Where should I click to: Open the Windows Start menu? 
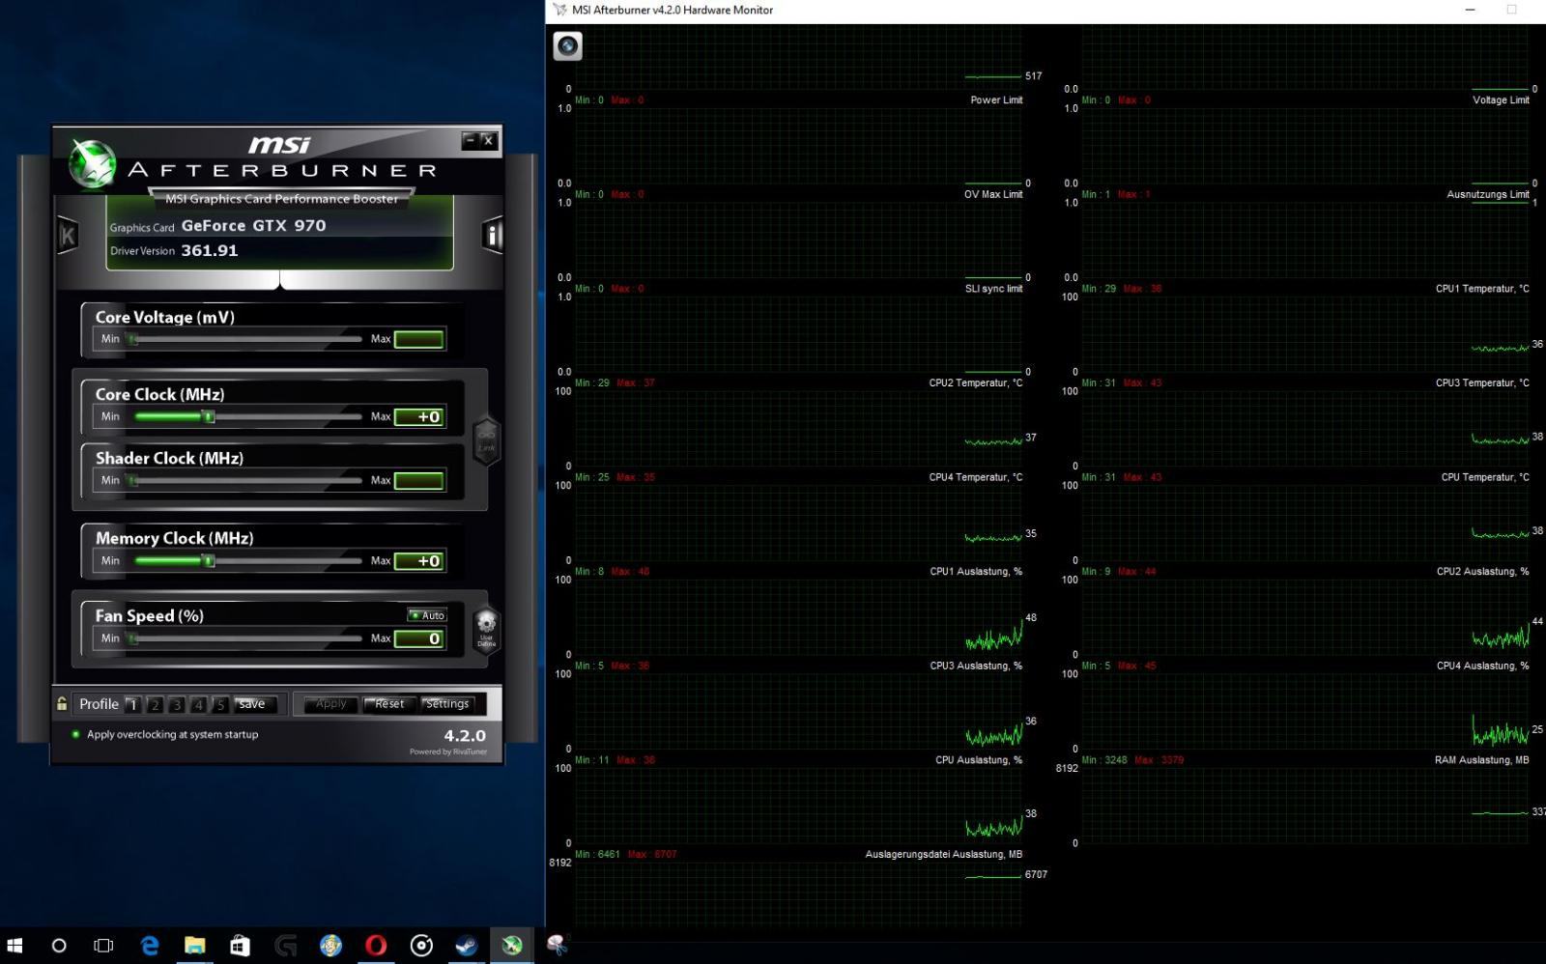[14, 946]
